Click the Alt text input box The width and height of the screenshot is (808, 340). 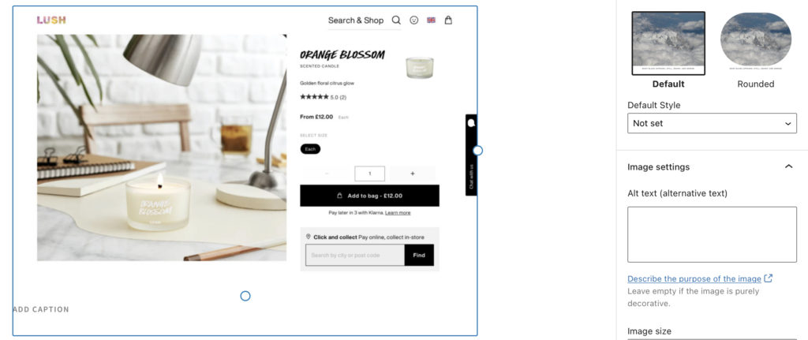(x=712, y=234)
